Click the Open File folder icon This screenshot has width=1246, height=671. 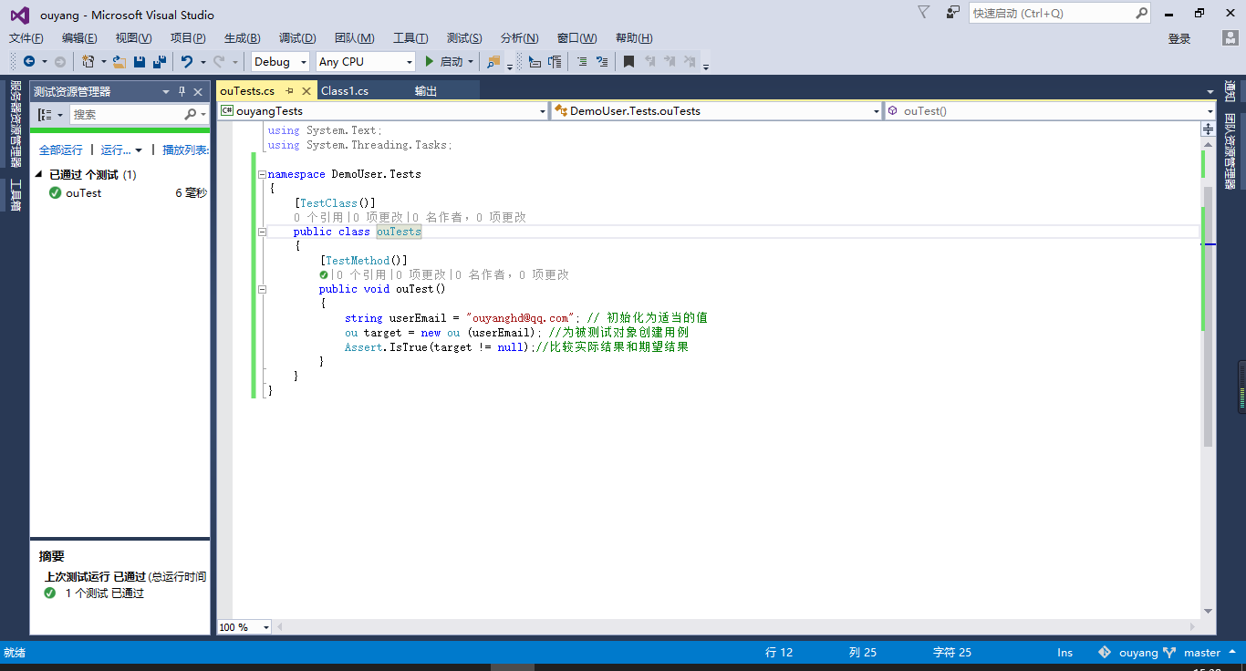(x=119, y=62)
